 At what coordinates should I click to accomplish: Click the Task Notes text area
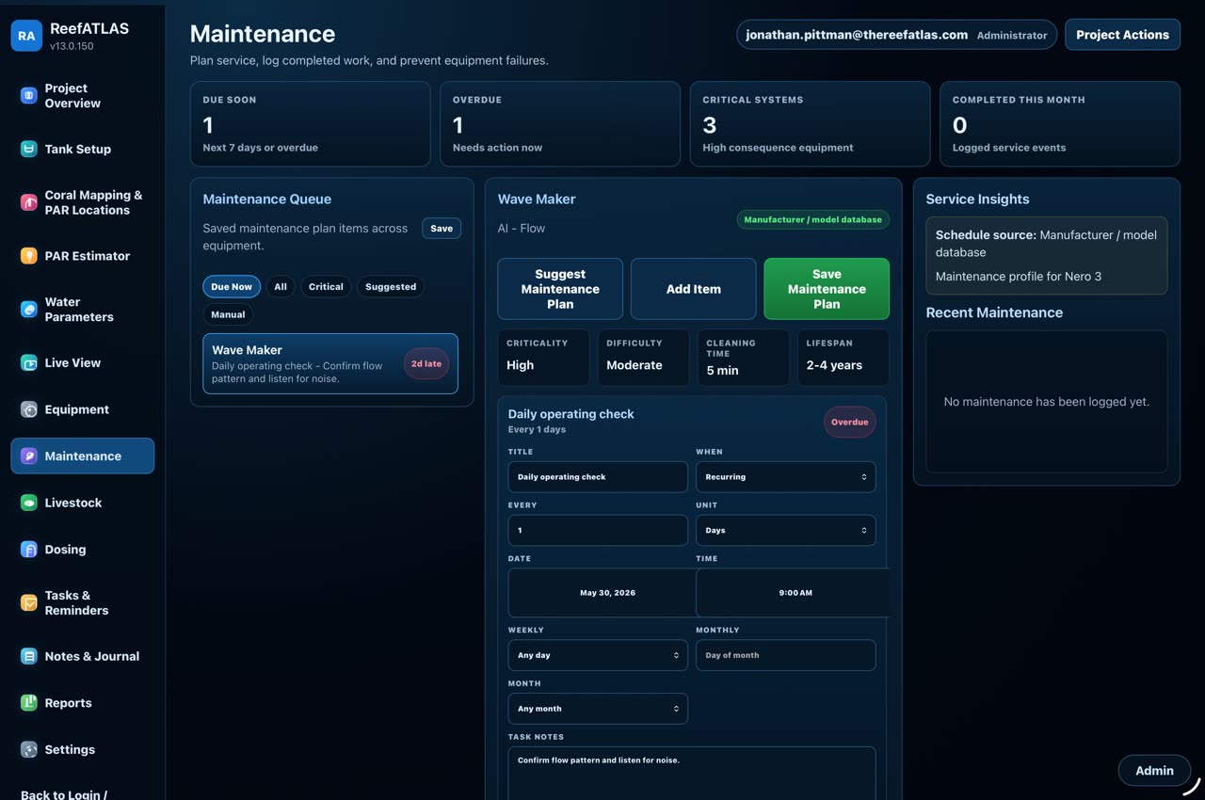pyautogui.click(x=692, y=774)
